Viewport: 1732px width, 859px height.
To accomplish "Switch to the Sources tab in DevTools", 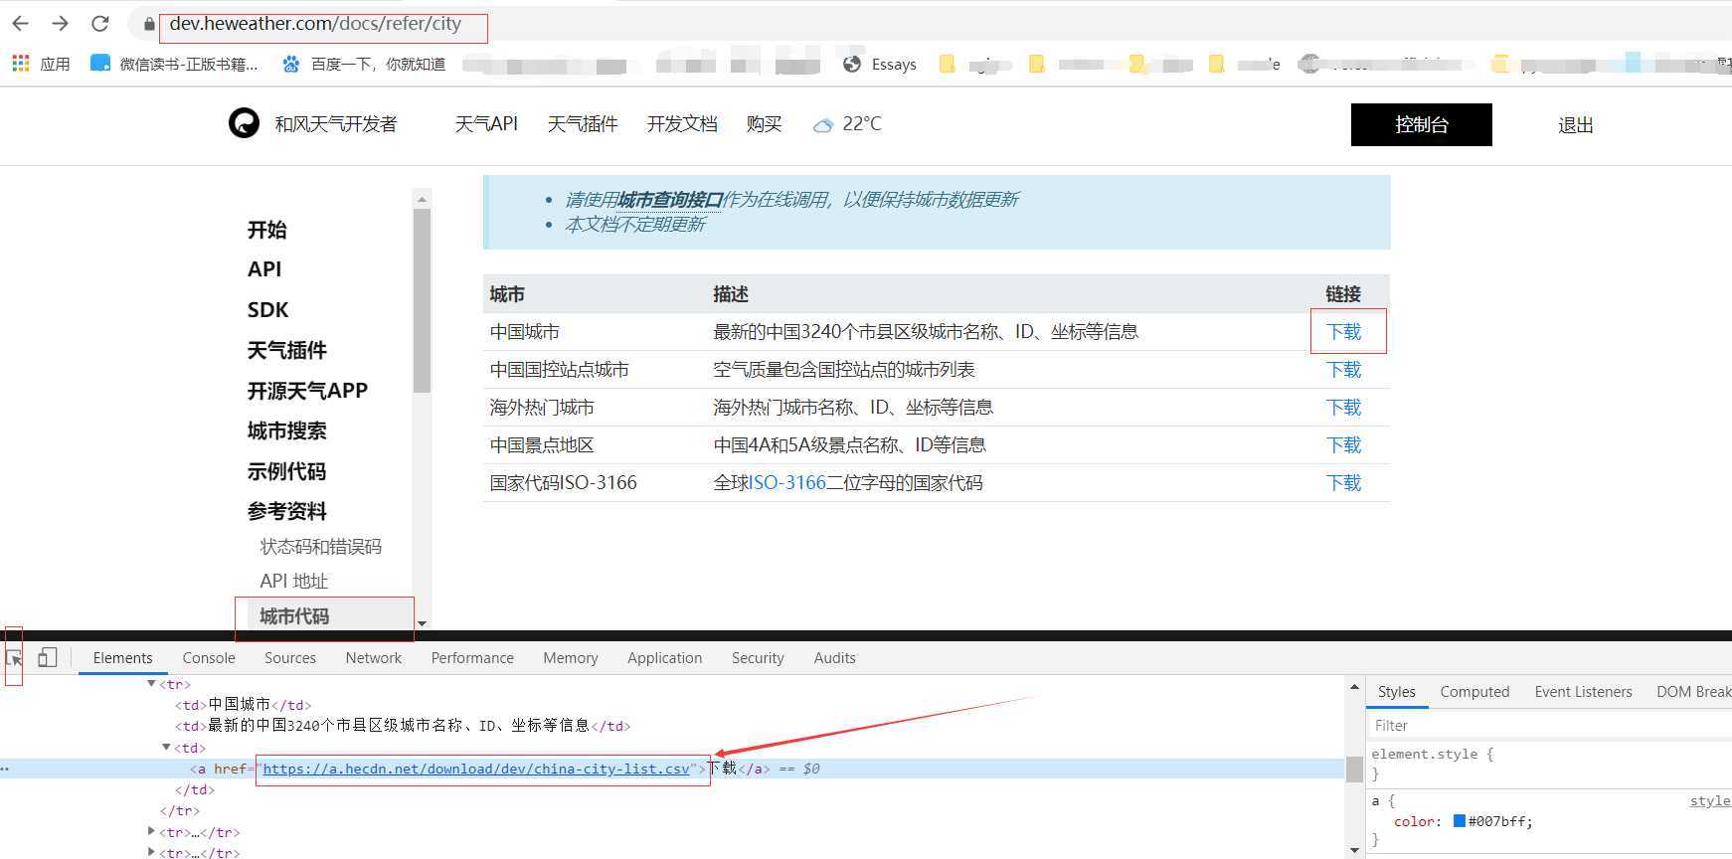I will tap(290, 658).
